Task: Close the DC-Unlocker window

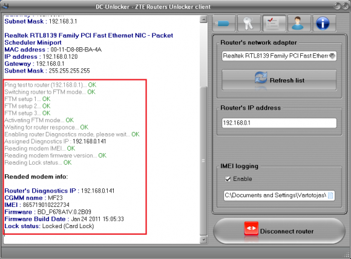Action: [x=345, y=6]
